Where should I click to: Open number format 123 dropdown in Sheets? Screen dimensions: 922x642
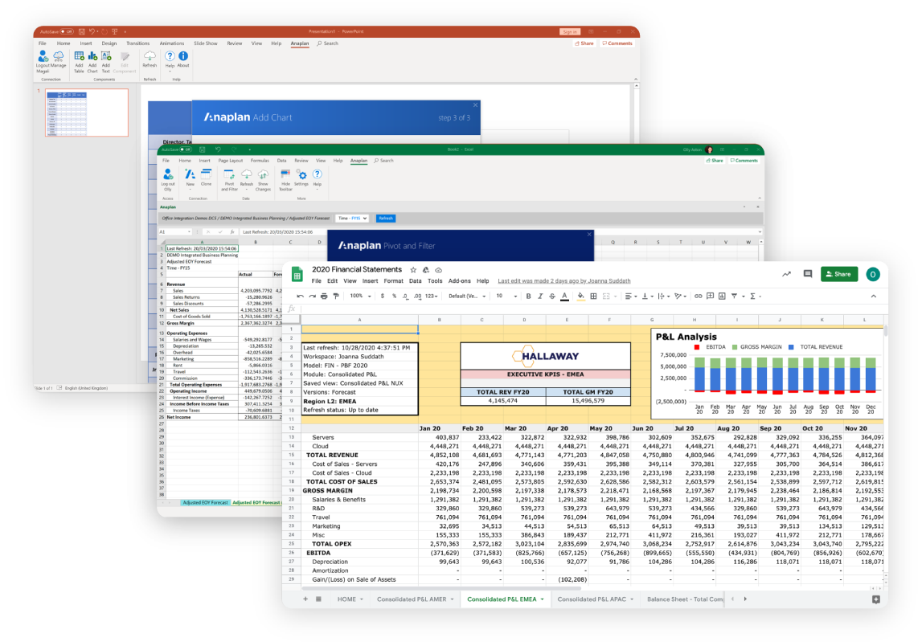pos(432,296)
